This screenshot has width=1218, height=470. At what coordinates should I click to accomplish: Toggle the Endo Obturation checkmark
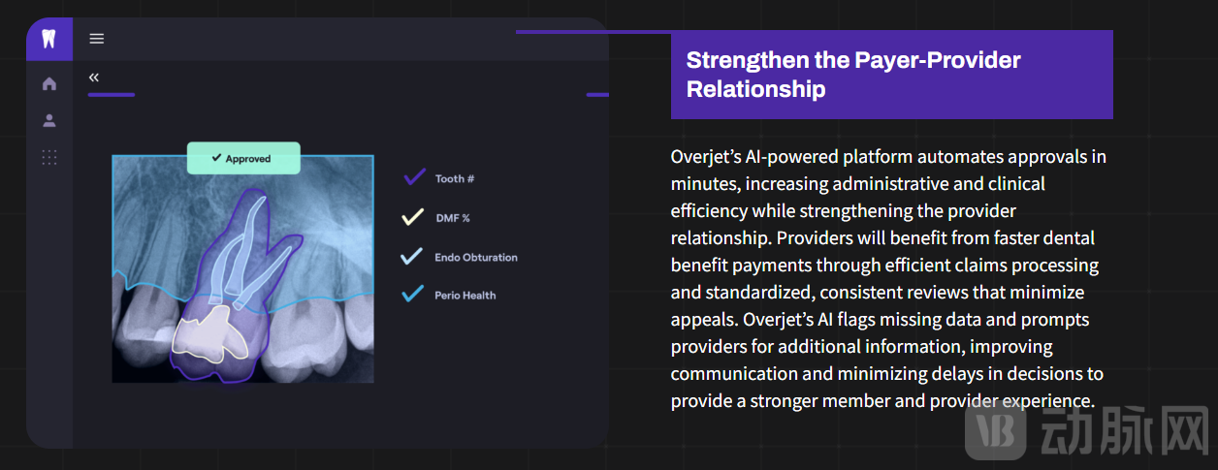412,257
